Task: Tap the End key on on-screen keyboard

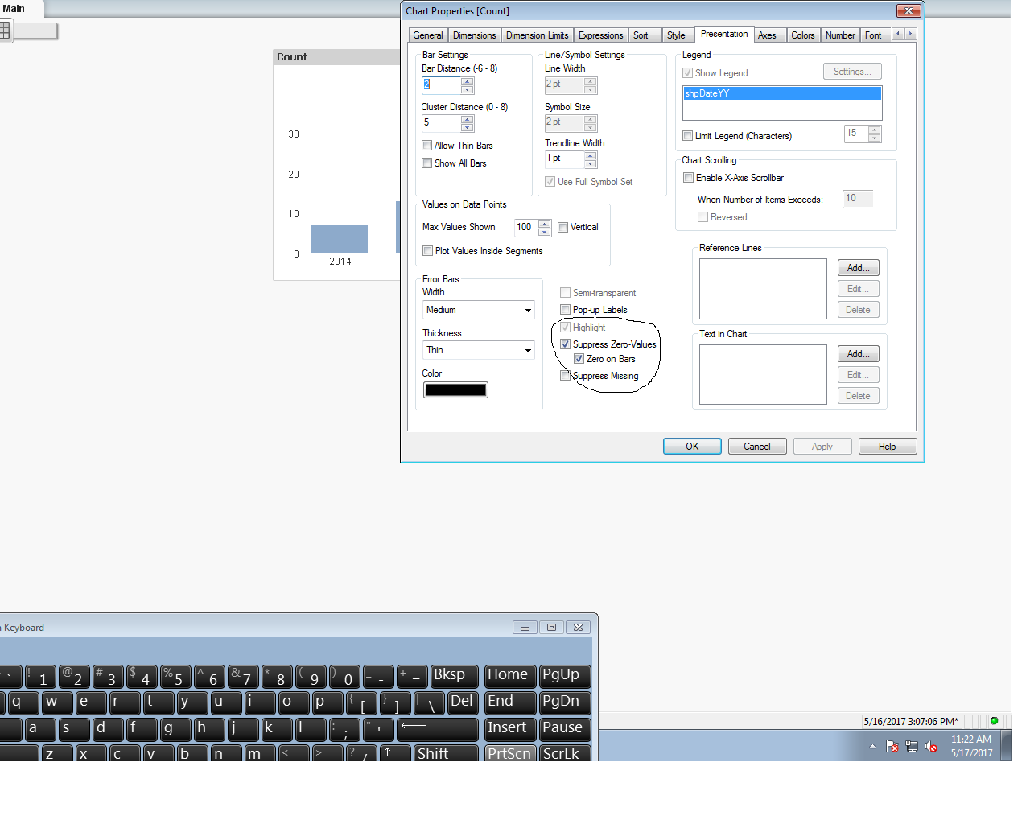Action: point(509,702)
